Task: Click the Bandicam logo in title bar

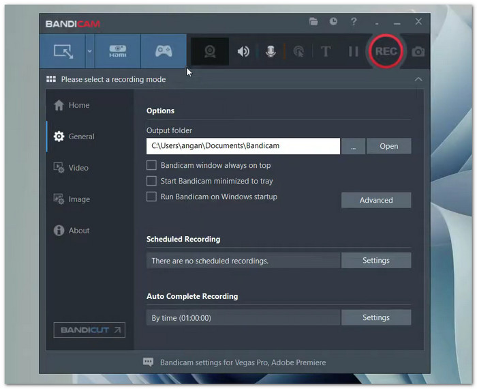Action: [x=73, y=24]
